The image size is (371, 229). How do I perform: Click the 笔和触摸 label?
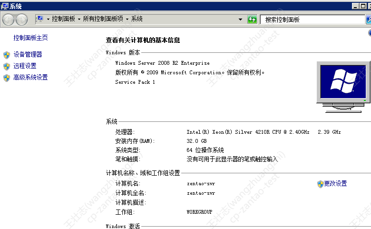pos(128,159)
